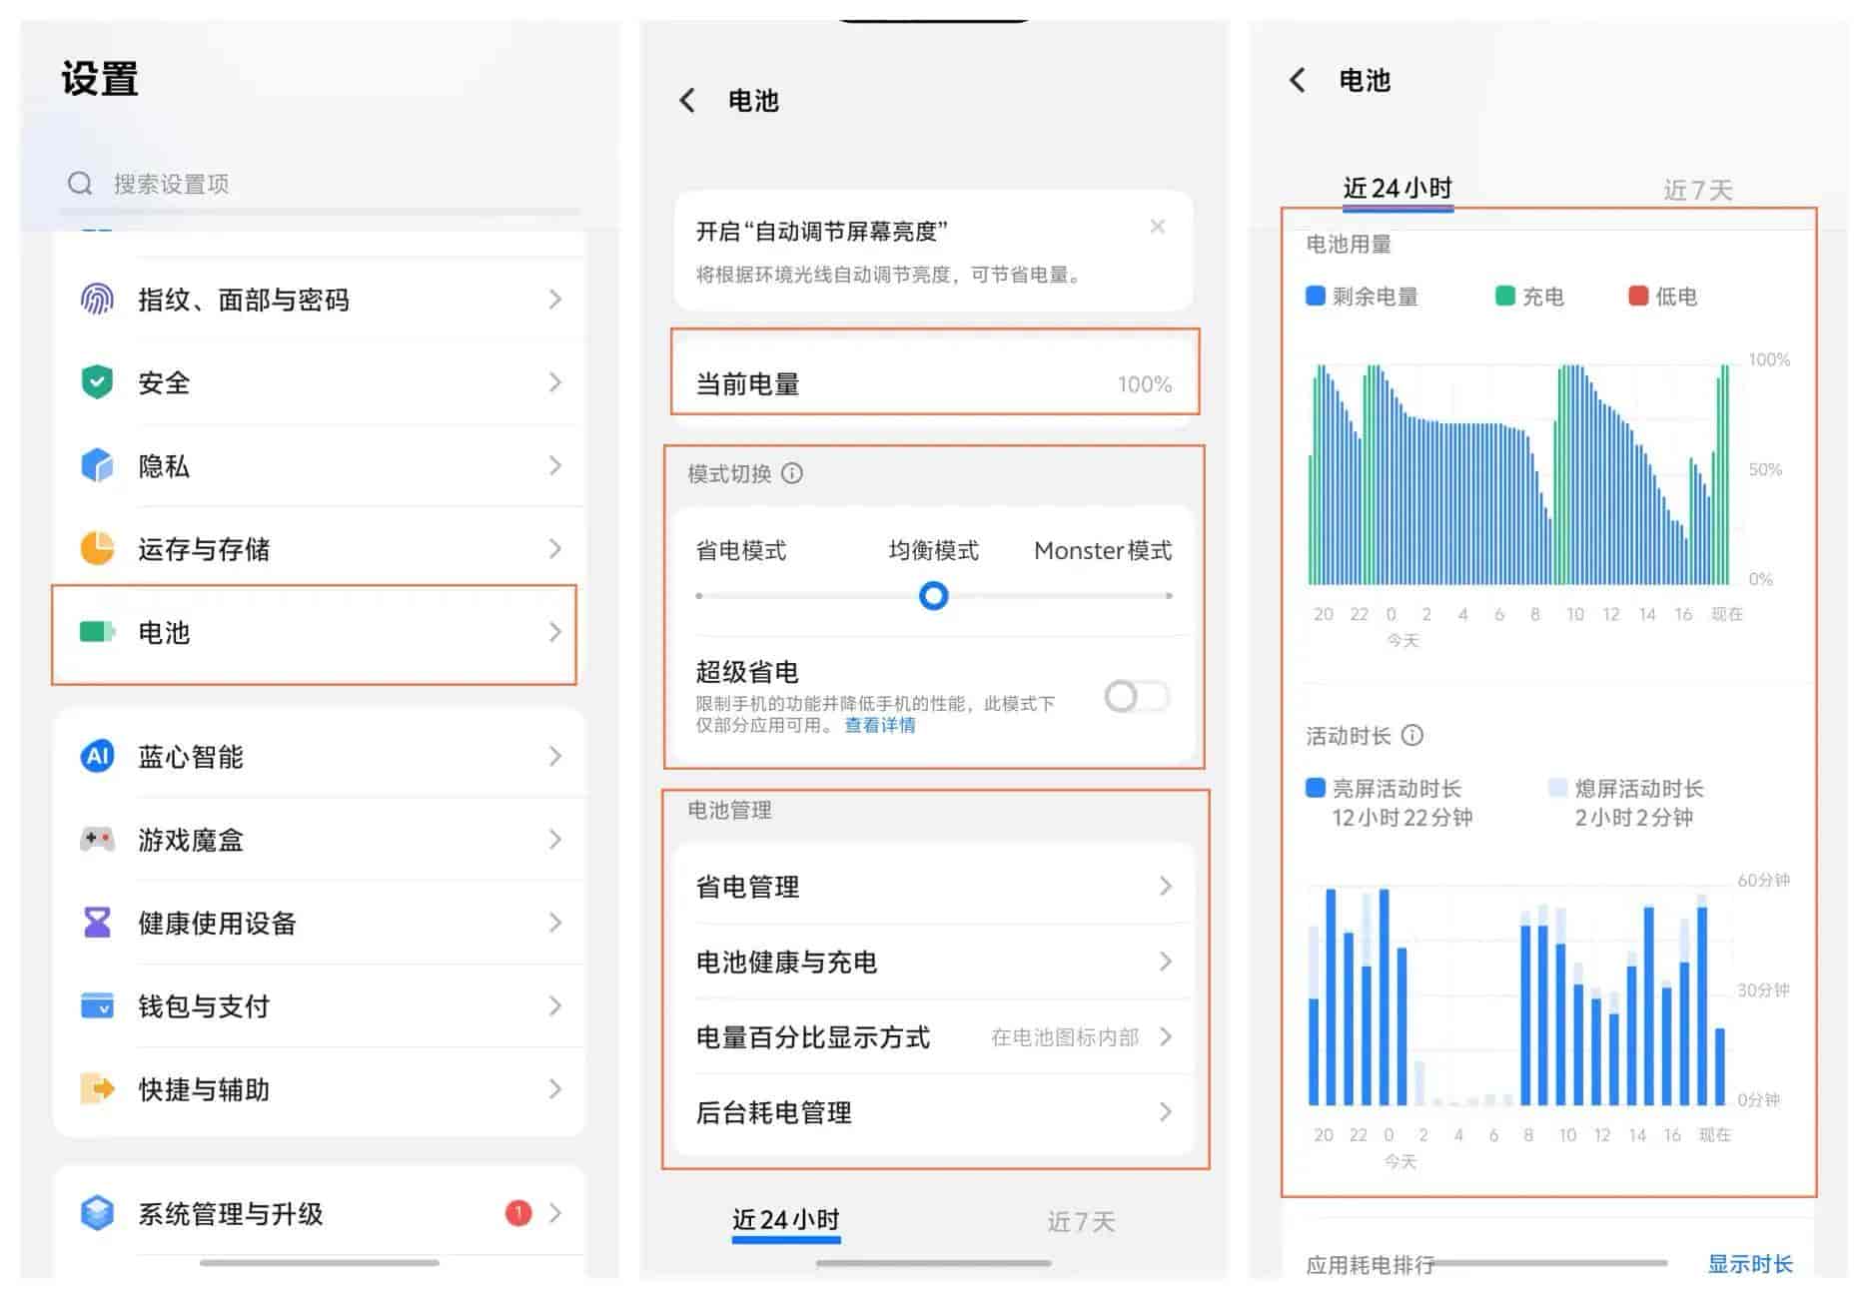The image size is (1868, 1298).
Task: Go back from the right 电池 screen
Action: [1298, 80]
